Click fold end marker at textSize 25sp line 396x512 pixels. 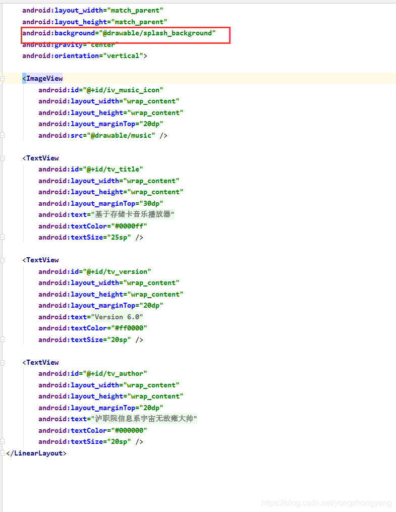(x=3, y=237)
